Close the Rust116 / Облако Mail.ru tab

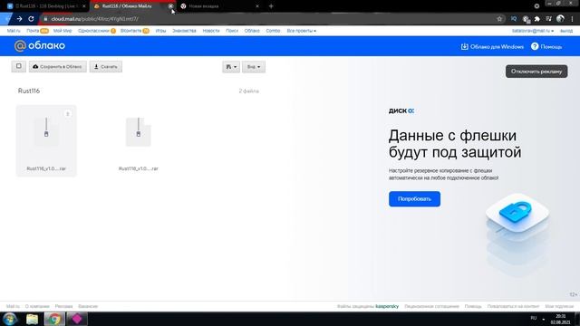[x=170, y=6]
